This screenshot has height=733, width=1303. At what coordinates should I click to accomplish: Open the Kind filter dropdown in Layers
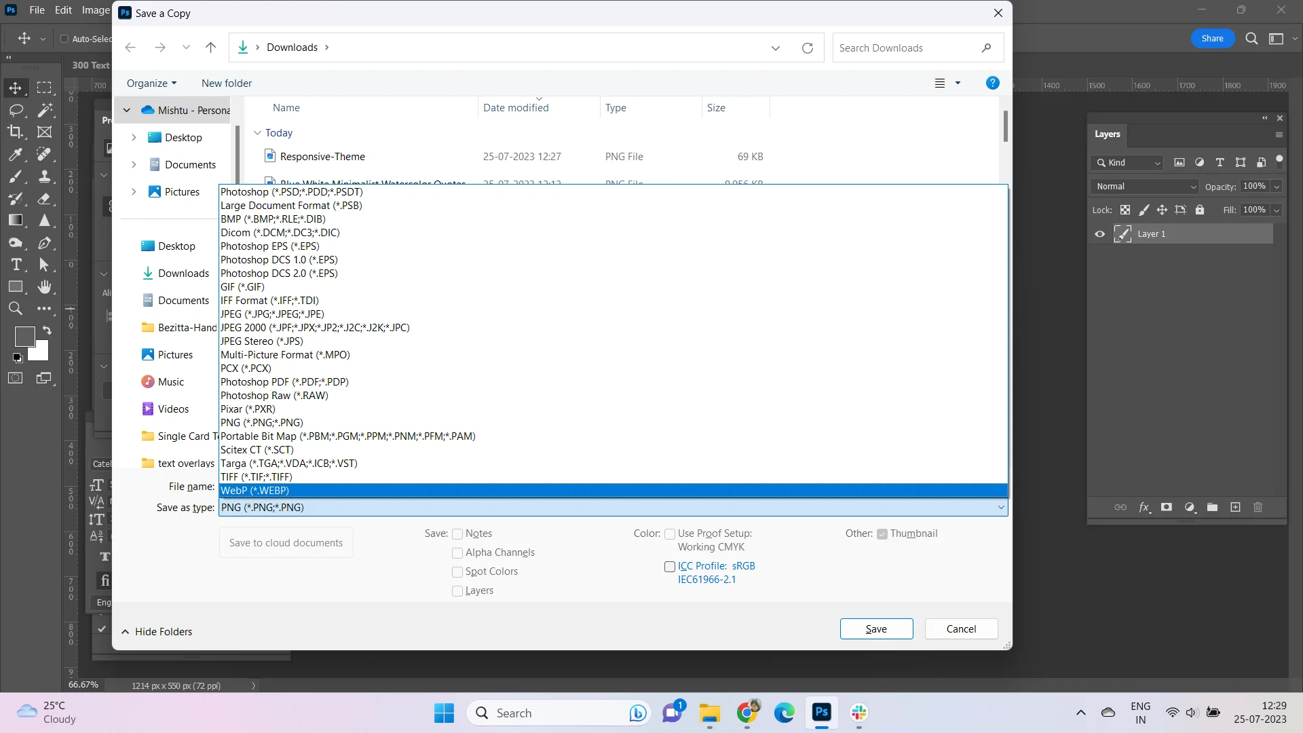pos(1127,162)
